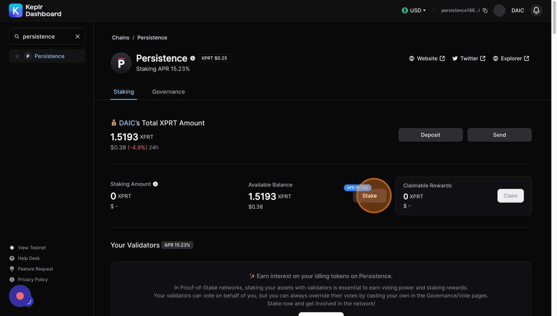
Task: Open the notifications bell
Action: click(536, 10)
